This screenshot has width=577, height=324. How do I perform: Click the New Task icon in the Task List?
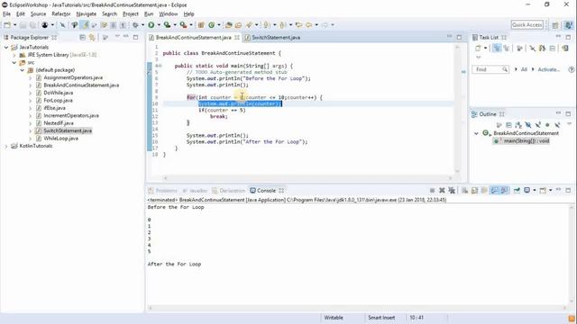(478, 48)
